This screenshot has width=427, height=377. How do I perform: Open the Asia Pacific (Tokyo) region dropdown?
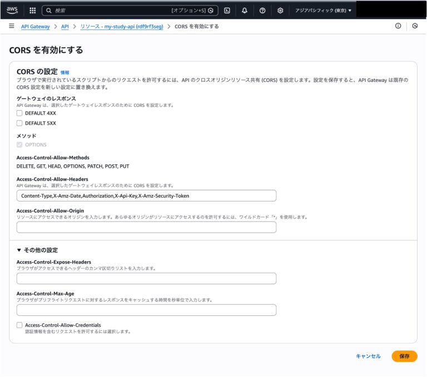click(x=323, y=11)
